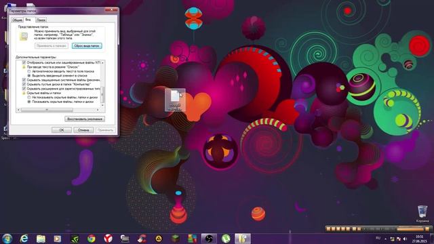Click the orange progress bar of mini player
Image resolution: width=434 pixels, height=244 pixels.
pos(410,229)
